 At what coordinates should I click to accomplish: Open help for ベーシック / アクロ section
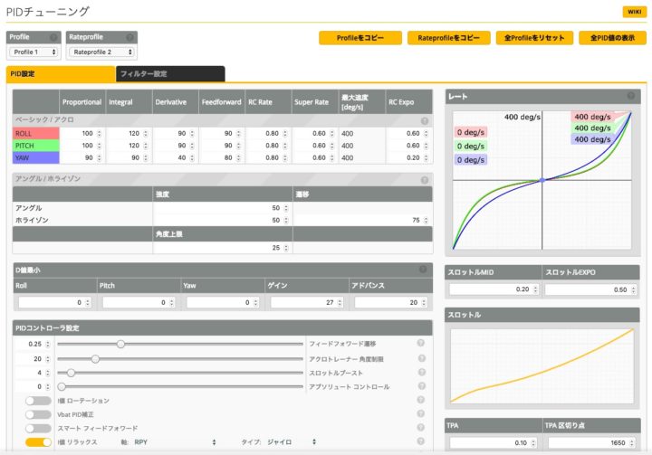(424, 120)
